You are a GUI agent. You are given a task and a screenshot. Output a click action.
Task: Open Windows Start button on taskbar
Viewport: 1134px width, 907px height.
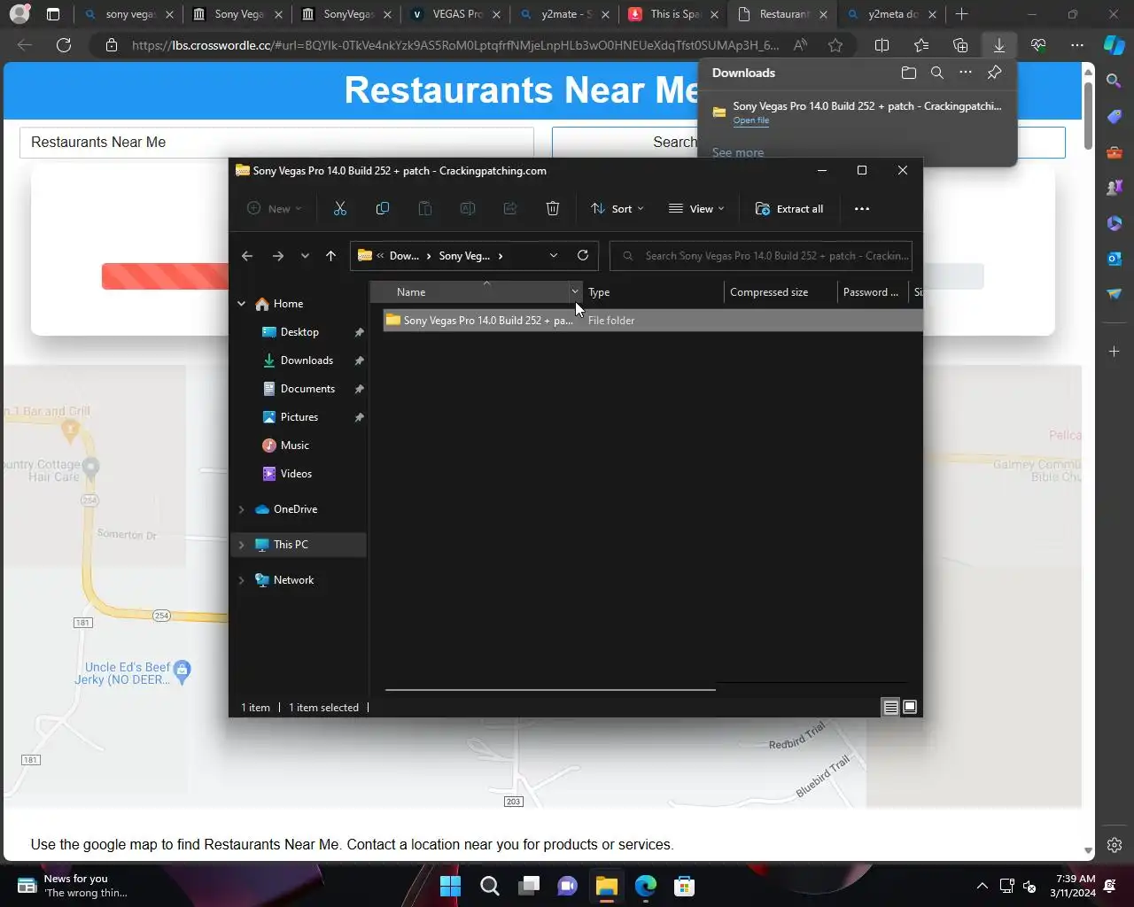point(450,886)
